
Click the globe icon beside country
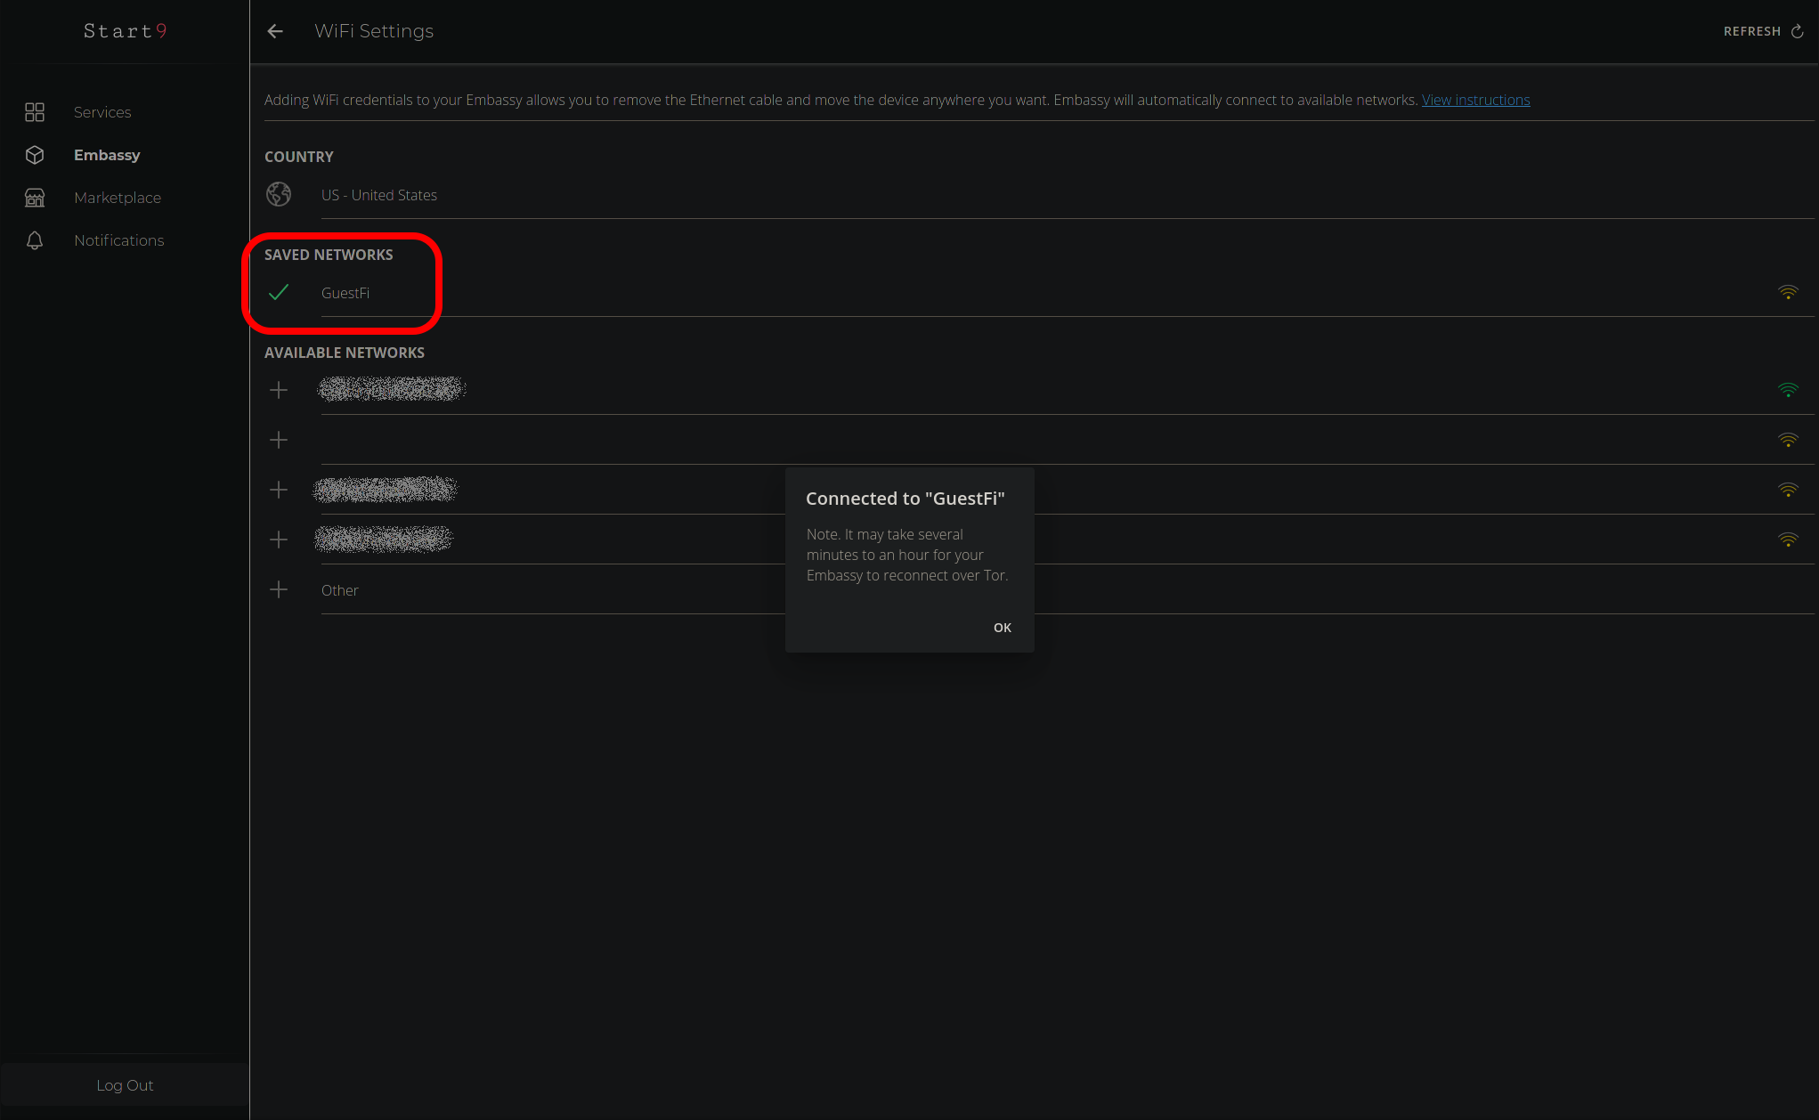[279, 194]
